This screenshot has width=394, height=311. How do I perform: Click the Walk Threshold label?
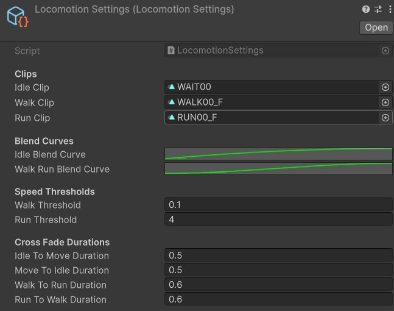47,205
